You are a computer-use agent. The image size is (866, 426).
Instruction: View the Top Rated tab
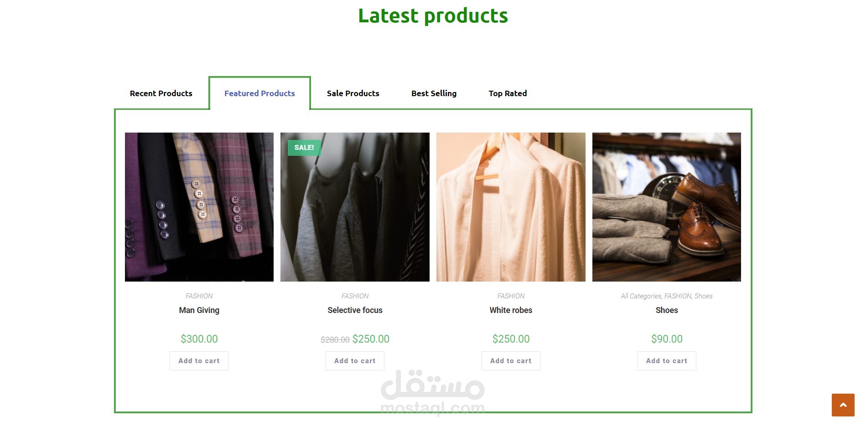[508, 93]
